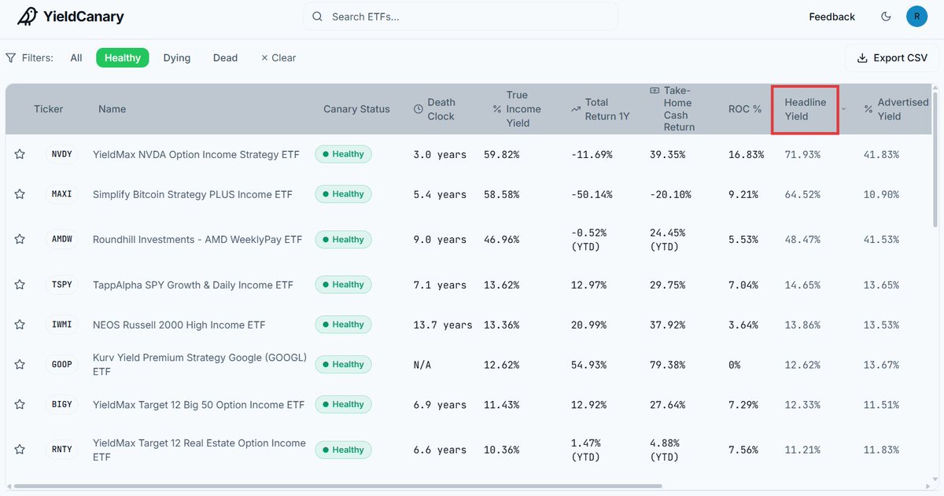Toggle dark mode moon icon
Image resolution: width=944 pixels, height=496 pixels.
coord(886,17)
